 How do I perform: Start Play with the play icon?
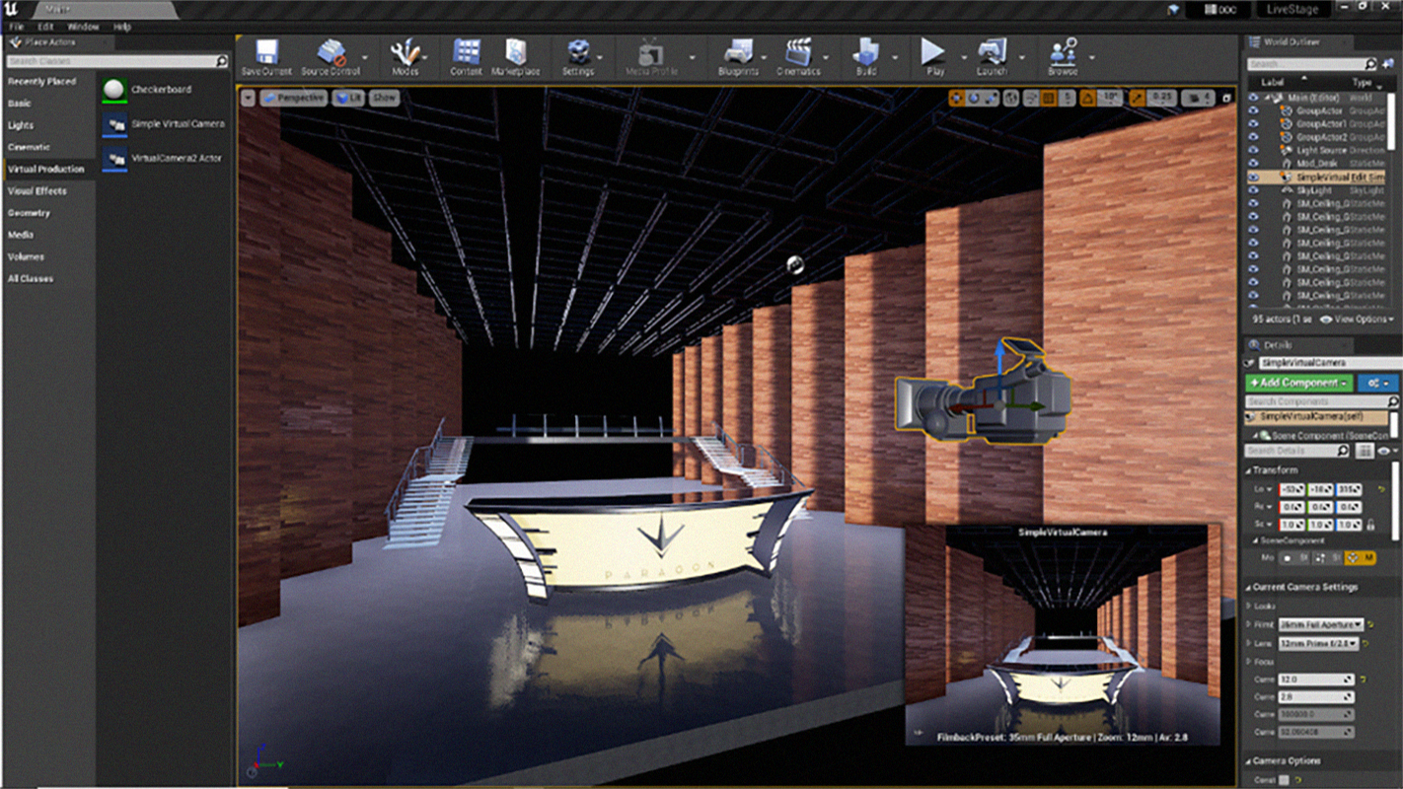(933, 51)
